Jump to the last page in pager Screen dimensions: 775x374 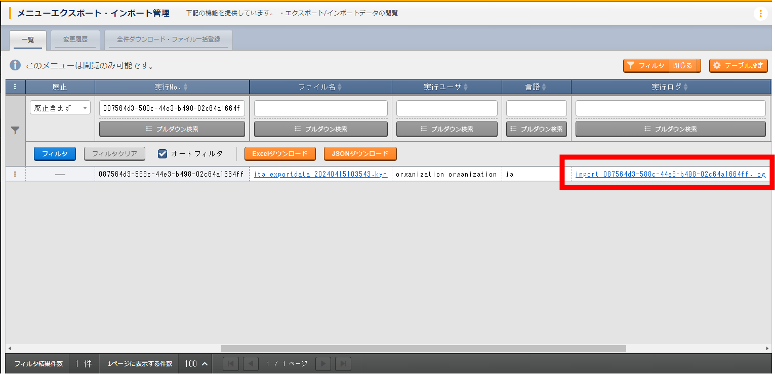pyautogui.click(x=343, y=364)
